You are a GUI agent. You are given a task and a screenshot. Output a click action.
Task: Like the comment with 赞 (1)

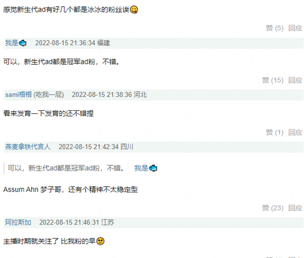click(275, 132)
